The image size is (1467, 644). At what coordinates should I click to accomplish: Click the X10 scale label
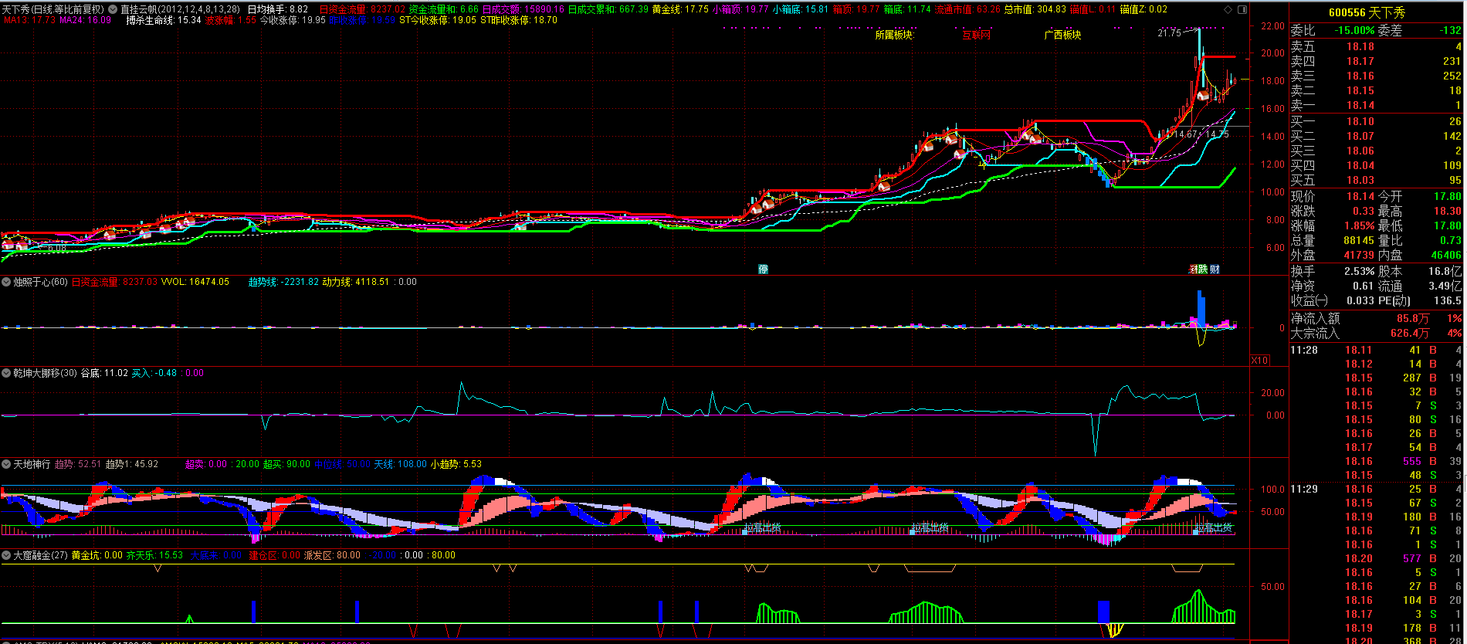[1259, 361]
